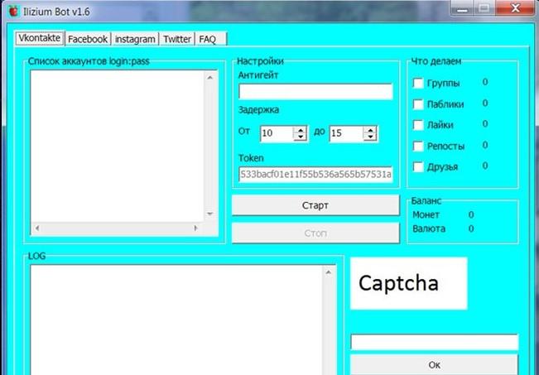Enable the Группы checkbox
The width and height of the screenshot is (539, 375).
point(419,84)
